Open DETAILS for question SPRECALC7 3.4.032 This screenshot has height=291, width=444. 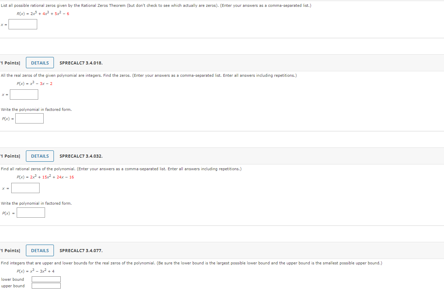click(x=40, y=156)
